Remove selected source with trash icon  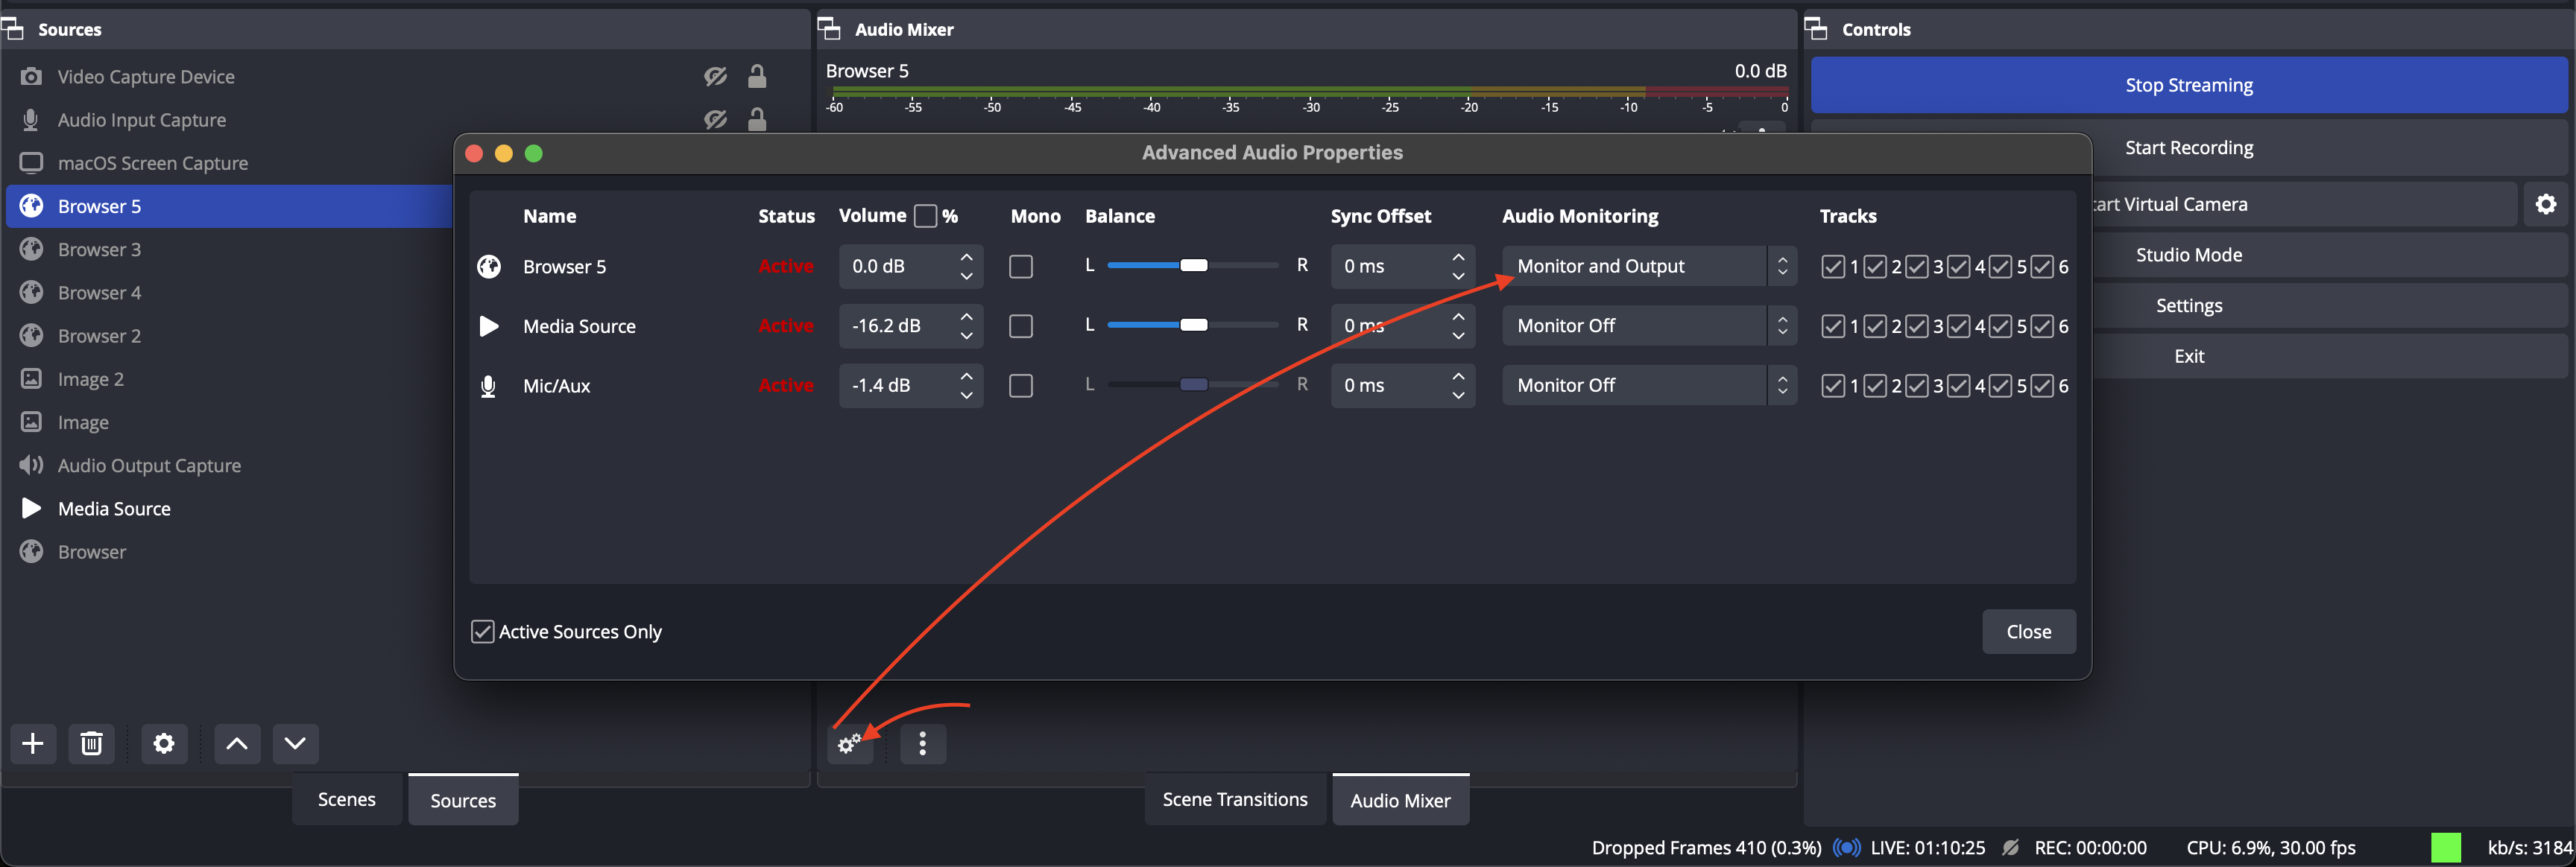(91, 744)
